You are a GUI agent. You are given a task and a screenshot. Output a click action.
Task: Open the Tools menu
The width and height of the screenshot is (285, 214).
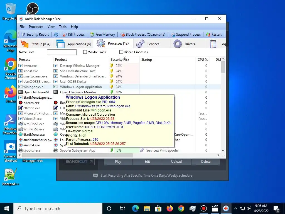coord(63,26)
